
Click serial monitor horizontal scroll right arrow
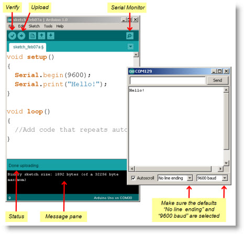220,169
